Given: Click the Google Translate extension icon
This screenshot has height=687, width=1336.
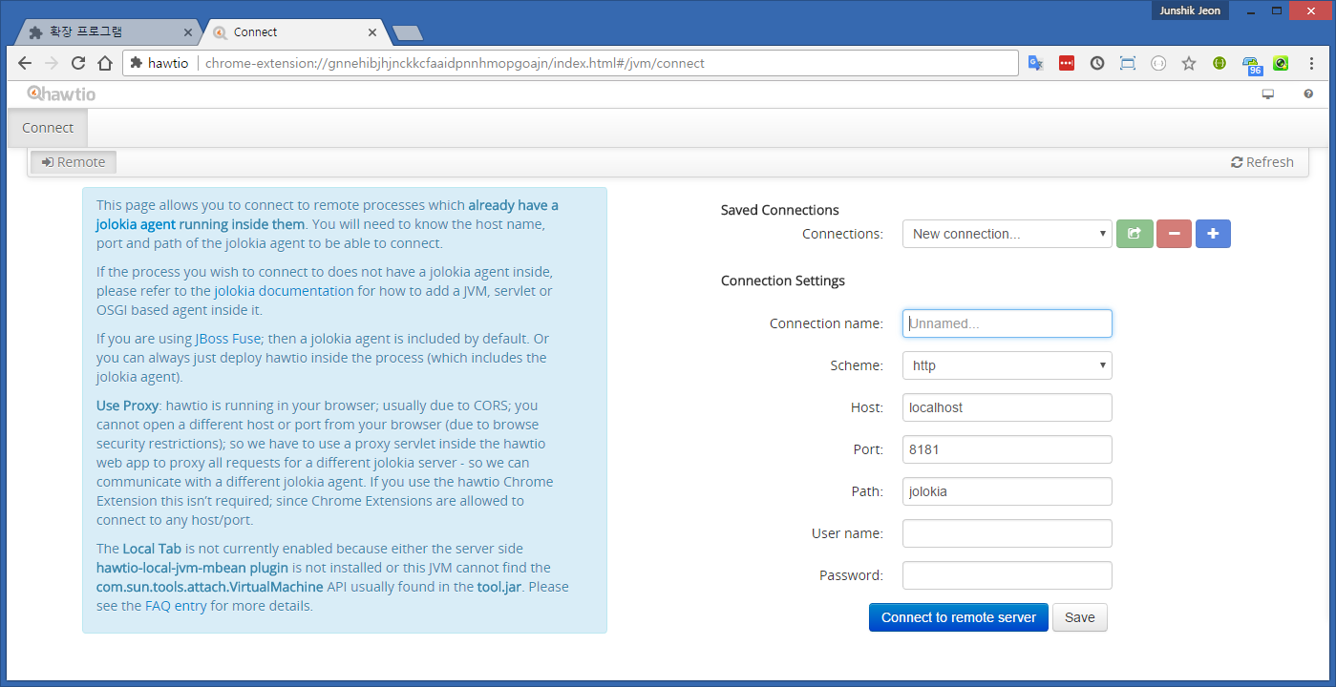Looking at the screenshot, I should pyautogui.click(x=1035, y=63).
